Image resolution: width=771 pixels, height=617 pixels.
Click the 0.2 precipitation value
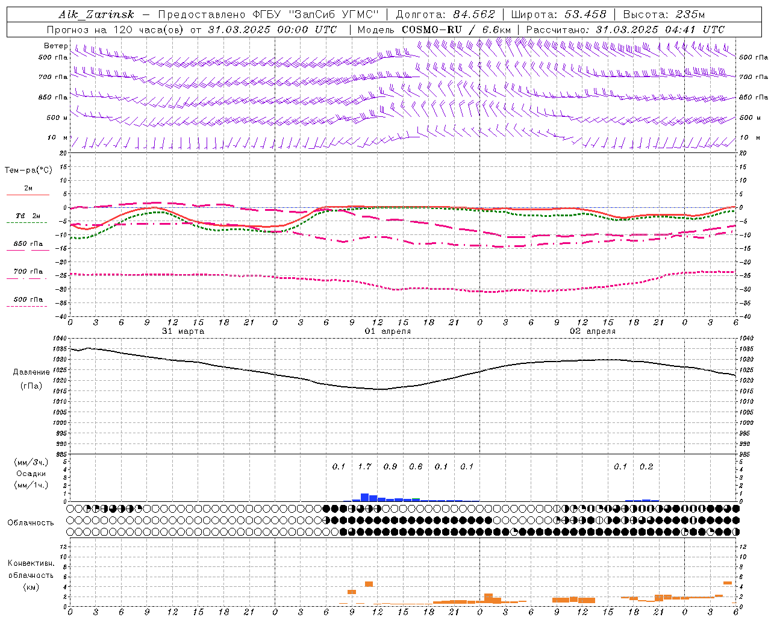pyautogui.click(x=646, y=466)
